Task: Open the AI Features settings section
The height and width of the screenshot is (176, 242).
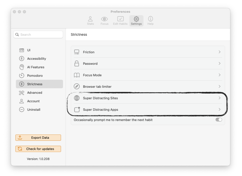Action: coord(39,67)
